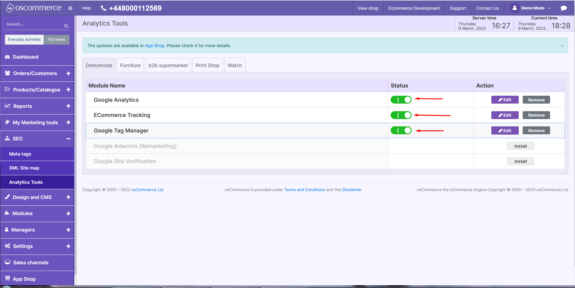Click the Reports chart icon
575x288 pixels.
coord(8,106)
